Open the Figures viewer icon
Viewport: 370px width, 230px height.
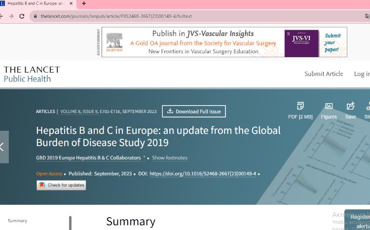[329, 106]
